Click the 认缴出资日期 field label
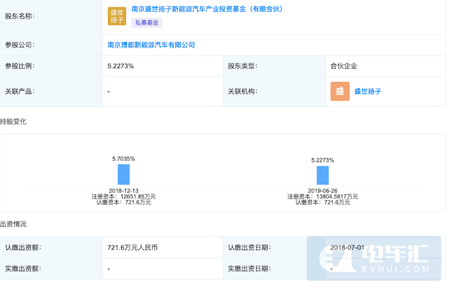 (x=250, y=248)
